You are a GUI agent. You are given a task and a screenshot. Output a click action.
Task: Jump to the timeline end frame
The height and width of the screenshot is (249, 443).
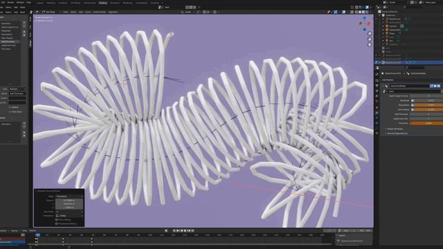[192, 230]
